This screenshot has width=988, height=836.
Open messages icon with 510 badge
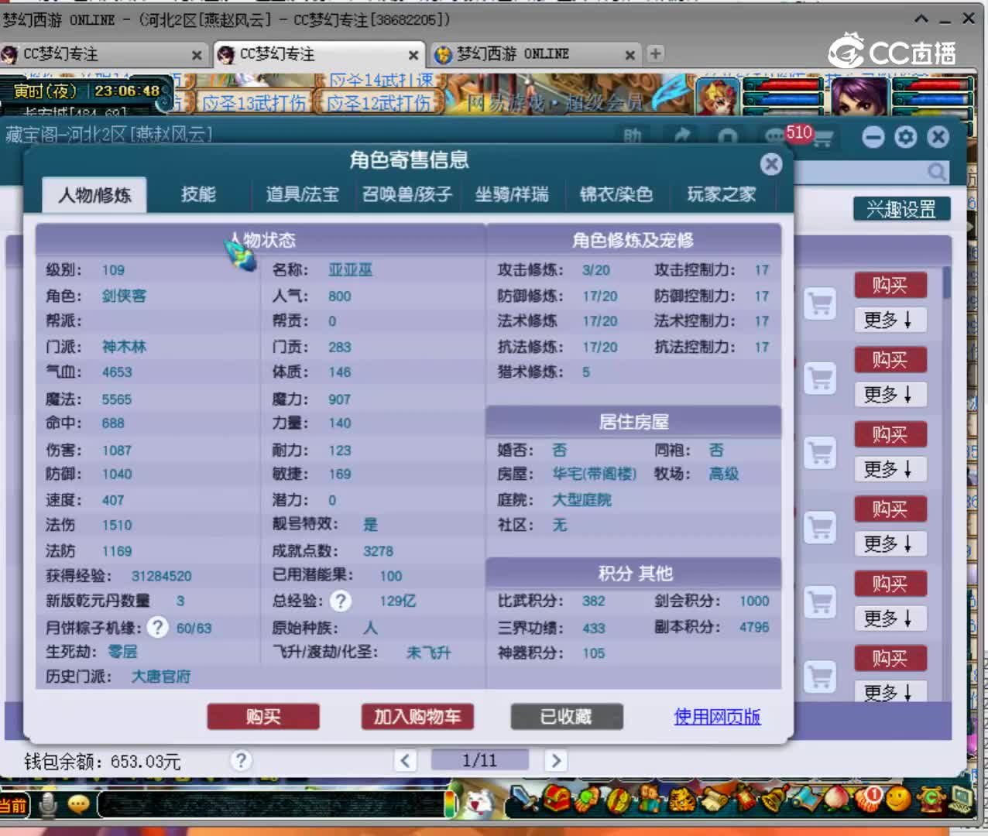[775, 137]
